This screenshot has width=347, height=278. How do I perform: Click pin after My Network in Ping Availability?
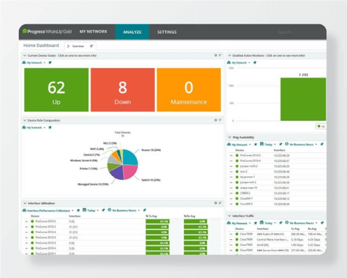[256, 144]
